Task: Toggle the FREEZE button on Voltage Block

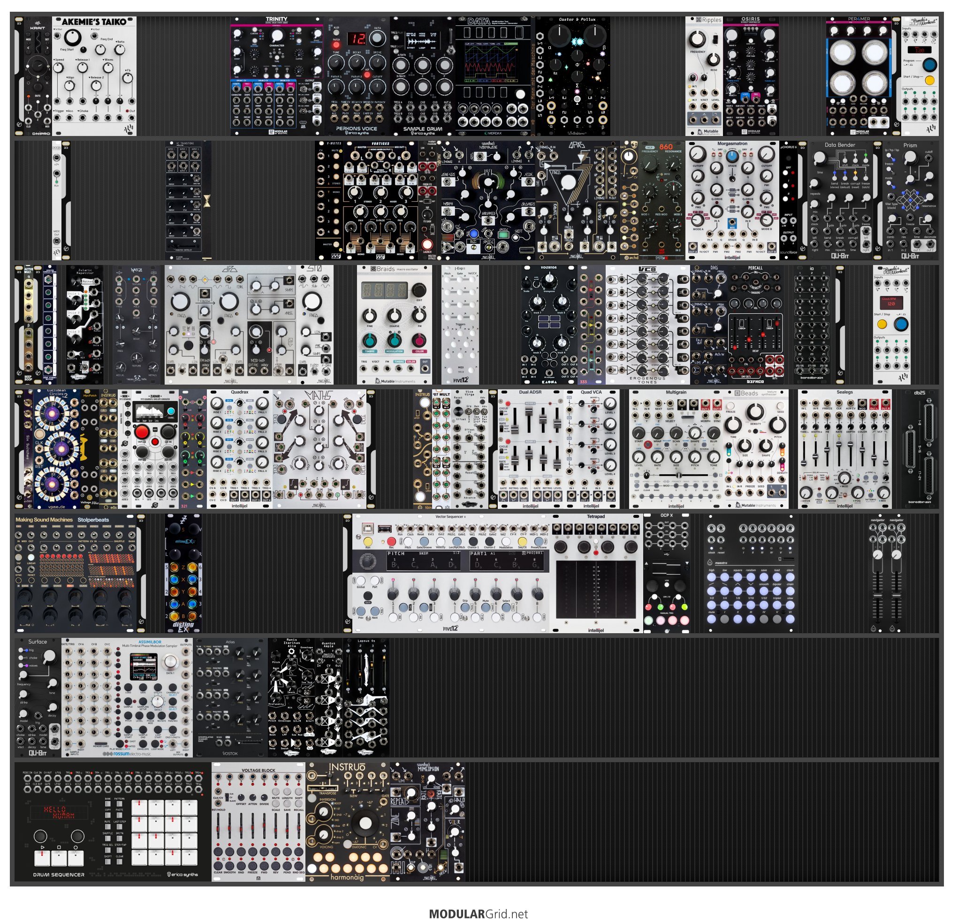Action: pos(252,865)
